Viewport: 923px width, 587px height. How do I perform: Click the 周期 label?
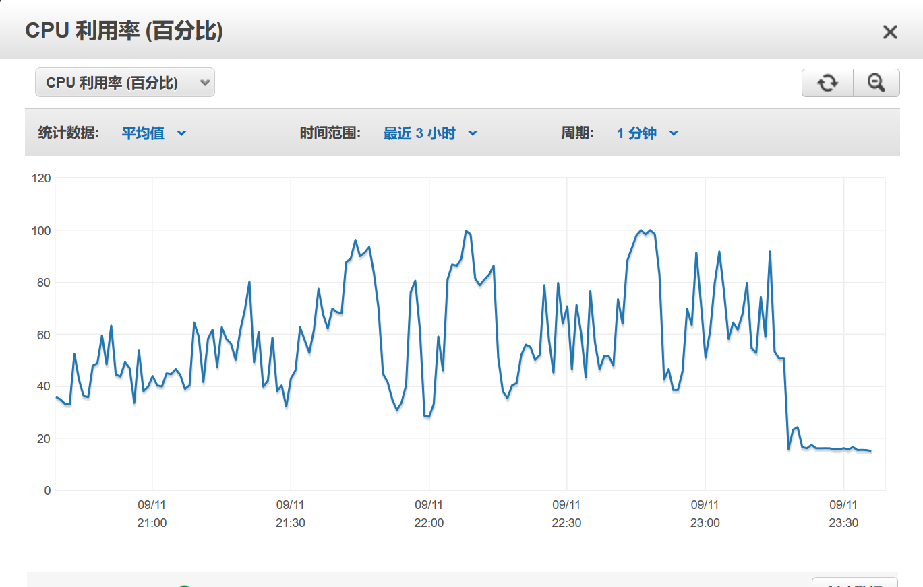pos(577,133)
